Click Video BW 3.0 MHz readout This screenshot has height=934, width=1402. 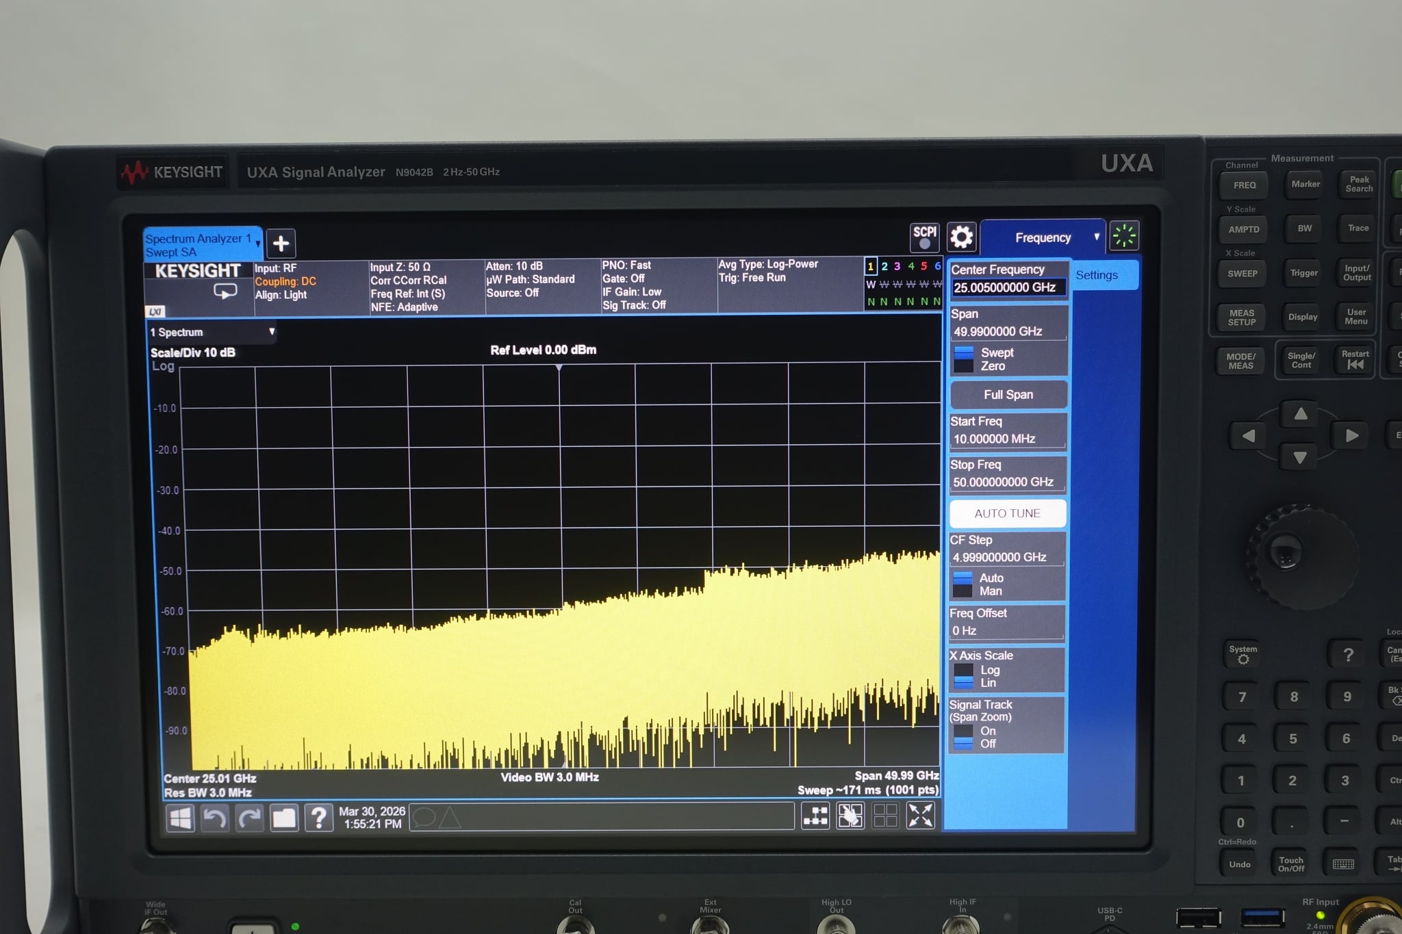pyautogui.click(x=550, y=777)
